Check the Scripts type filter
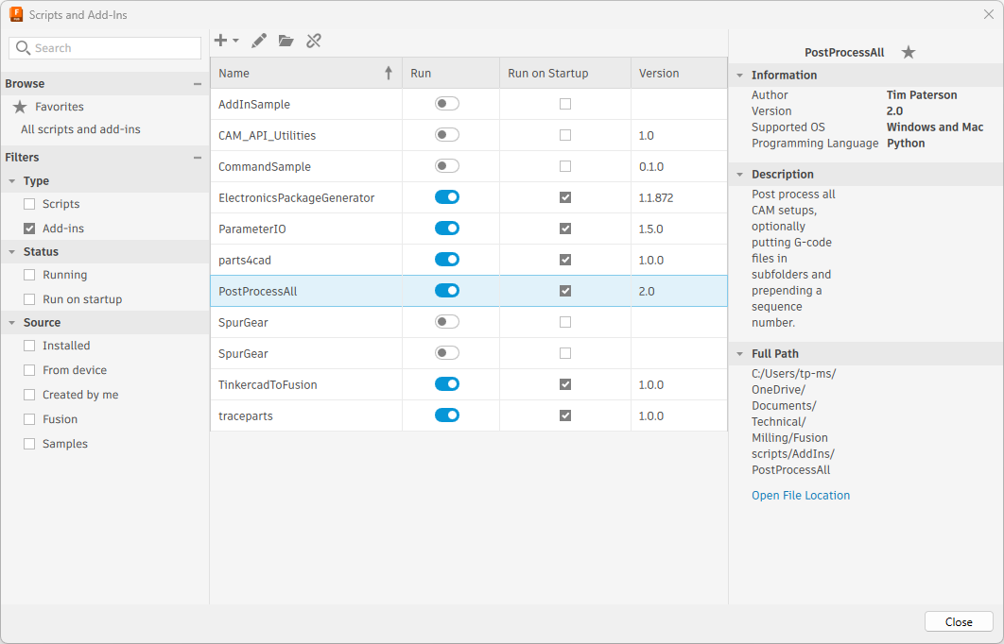1004x644 pixels. (x=29, y=204)
